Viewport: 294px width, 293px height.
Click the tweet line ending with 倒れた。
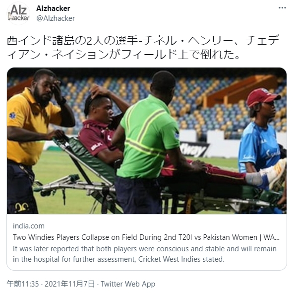tap(123, 54)
